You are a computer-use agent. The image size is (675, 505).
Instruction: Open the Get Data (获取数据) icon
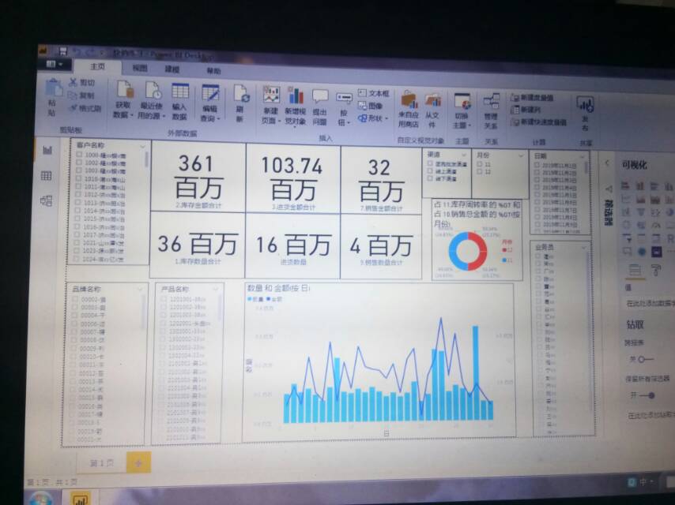pos(125,90)
